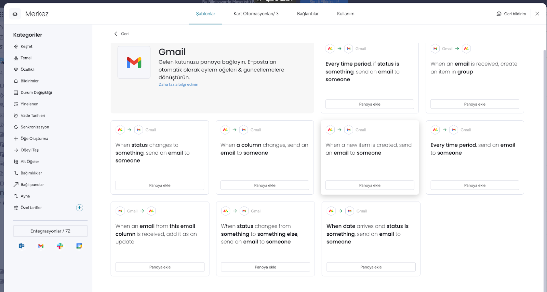
Task: Open the Daha fazla bilgi edinin link
Action: [178, 85]
